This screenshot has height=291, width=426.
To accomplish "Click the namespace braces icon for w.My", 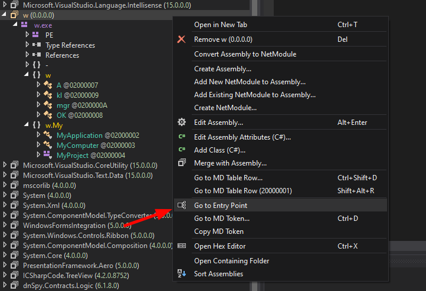I will point(37,125).
